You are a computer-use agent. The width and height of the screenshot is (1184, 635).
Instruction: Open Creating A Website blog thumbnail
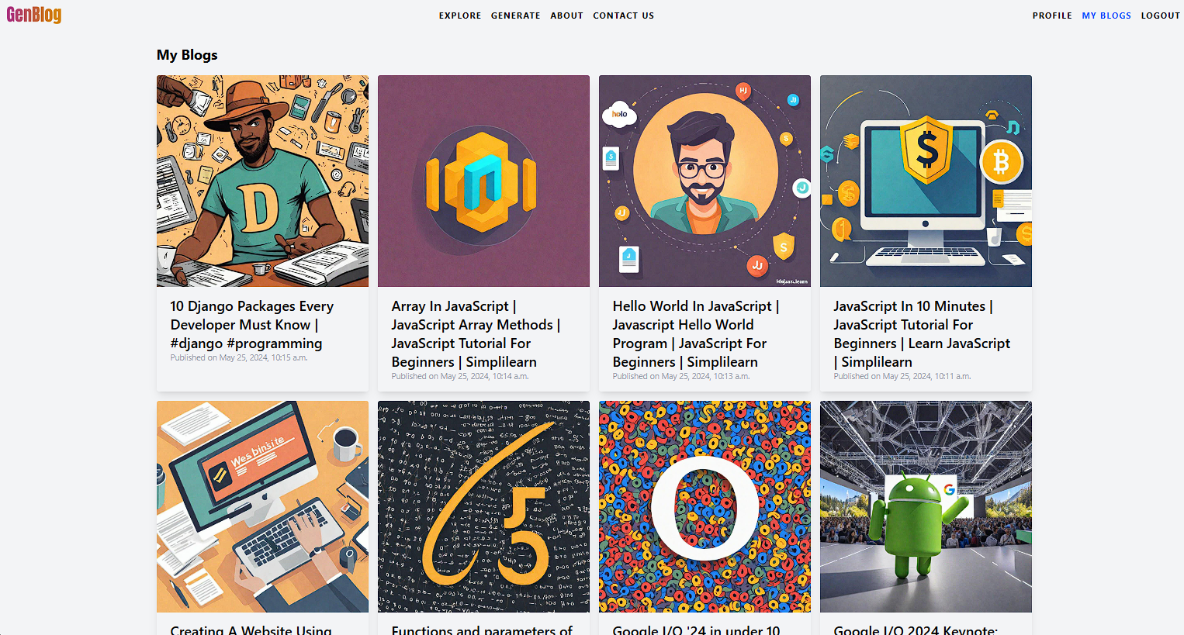click(262, 506)
